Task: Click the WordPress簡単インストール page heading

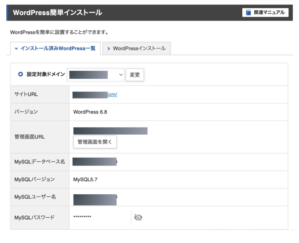Action: 57,13
